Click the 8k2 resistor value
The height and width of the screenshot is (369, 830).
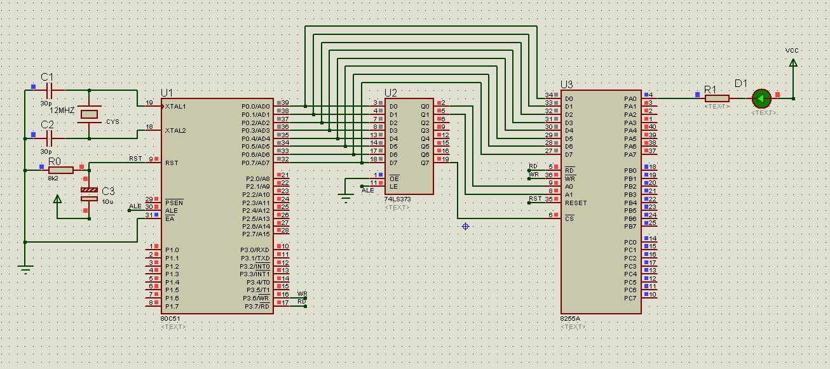(53, 179)
